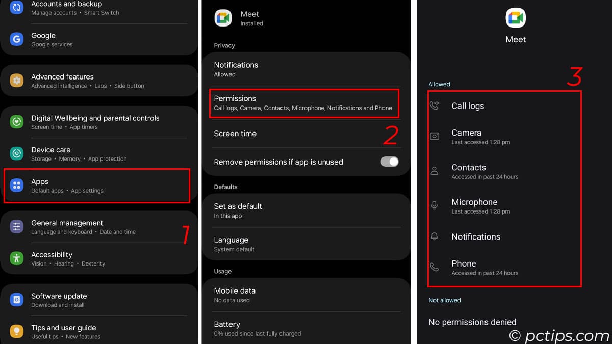Screen dimensions: 612x344
Task: Tap the Accounts and backup icon
Action: [x=17, y=7]
